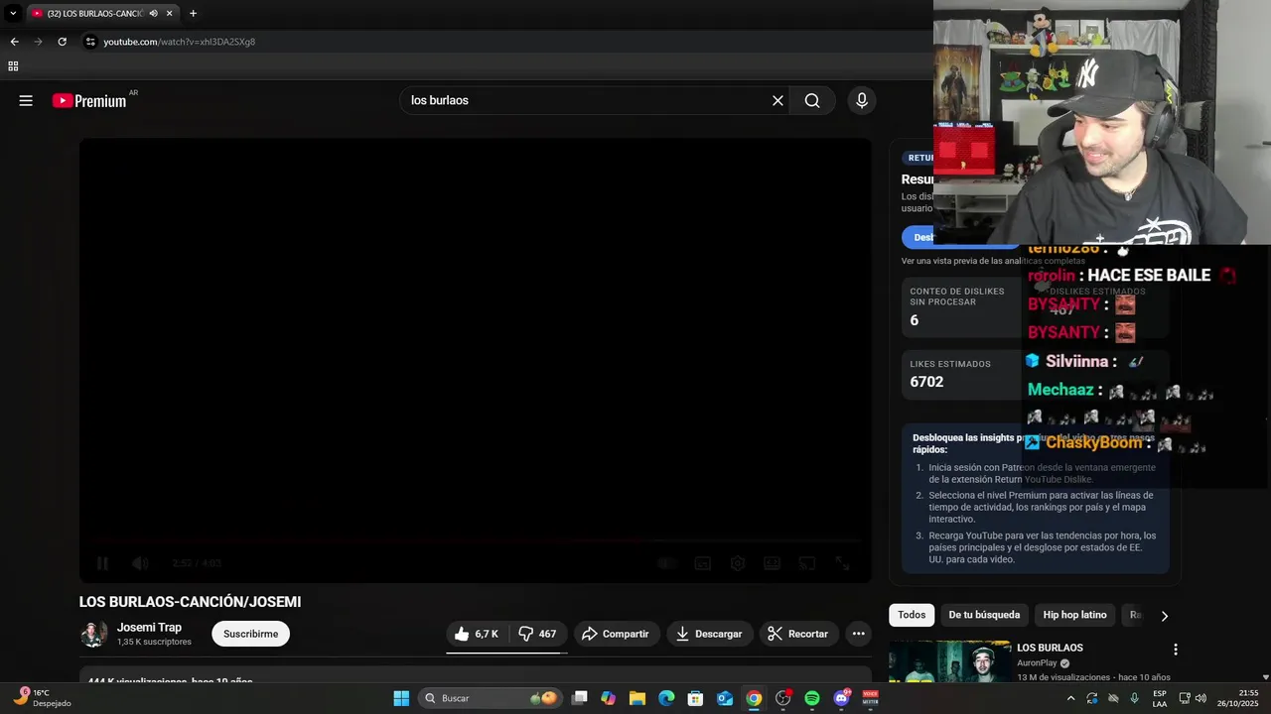Viewport: 1271px width, 714px height.
Task: Open Josemi Trap channel avatar
Action: (x=94, y=634)
